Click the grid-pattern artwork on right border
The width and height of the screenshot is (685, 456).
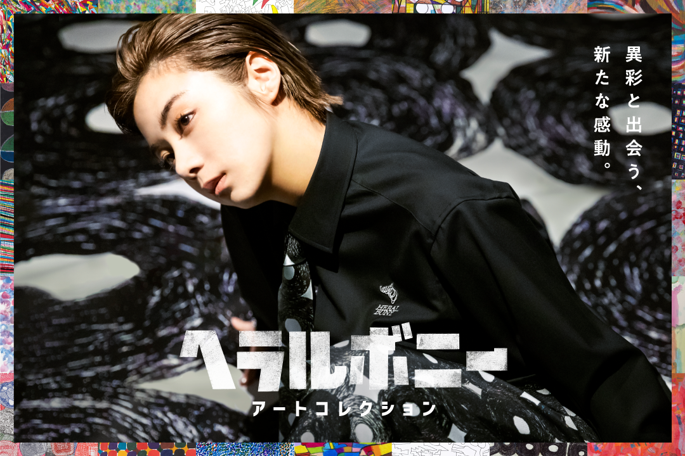point(679,131)
